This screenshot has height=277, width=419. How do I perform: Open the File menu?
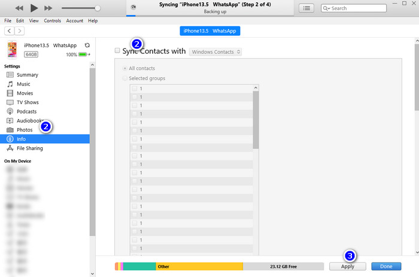point(8,20)
